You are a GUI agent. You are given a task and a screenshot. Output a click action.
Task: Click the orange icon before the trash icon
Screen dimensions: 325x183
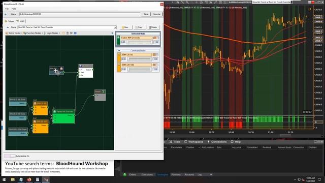[x=63, y=33]
